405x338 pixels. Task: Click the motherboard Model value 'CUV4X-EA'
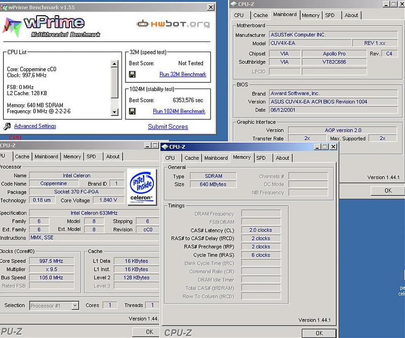310,43
